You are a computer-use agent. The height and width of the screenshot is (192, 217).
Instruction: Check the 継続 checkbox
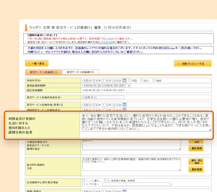point(154,80)
